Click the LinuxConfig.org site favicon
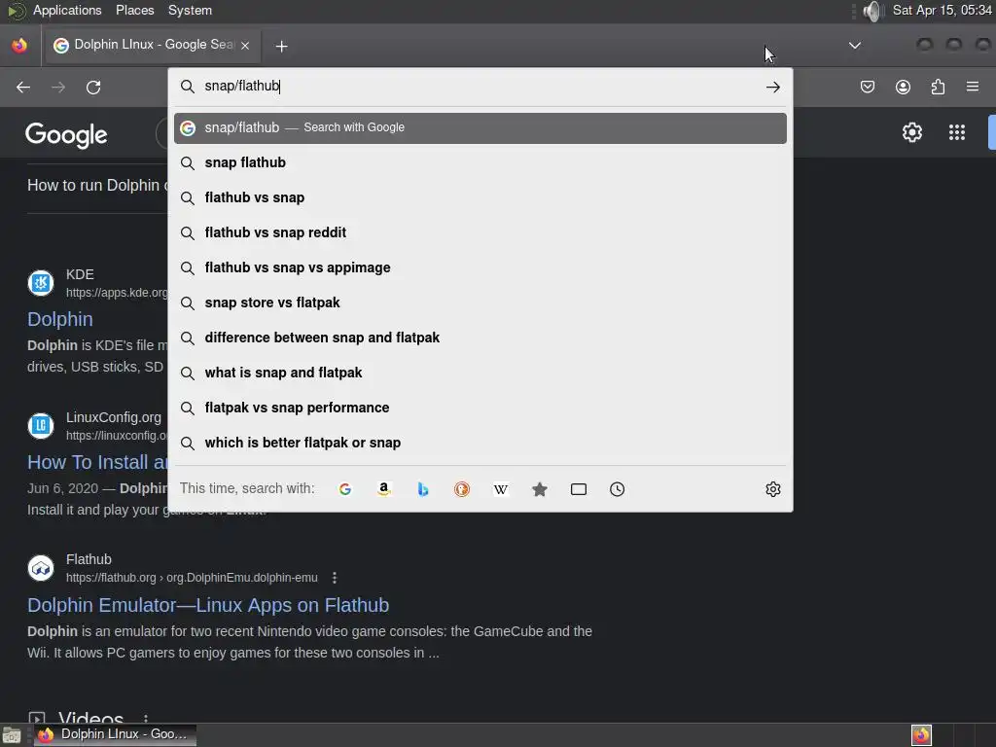Image resolution: width=996 pixels, height=747 pixels. tap(41, 426)
